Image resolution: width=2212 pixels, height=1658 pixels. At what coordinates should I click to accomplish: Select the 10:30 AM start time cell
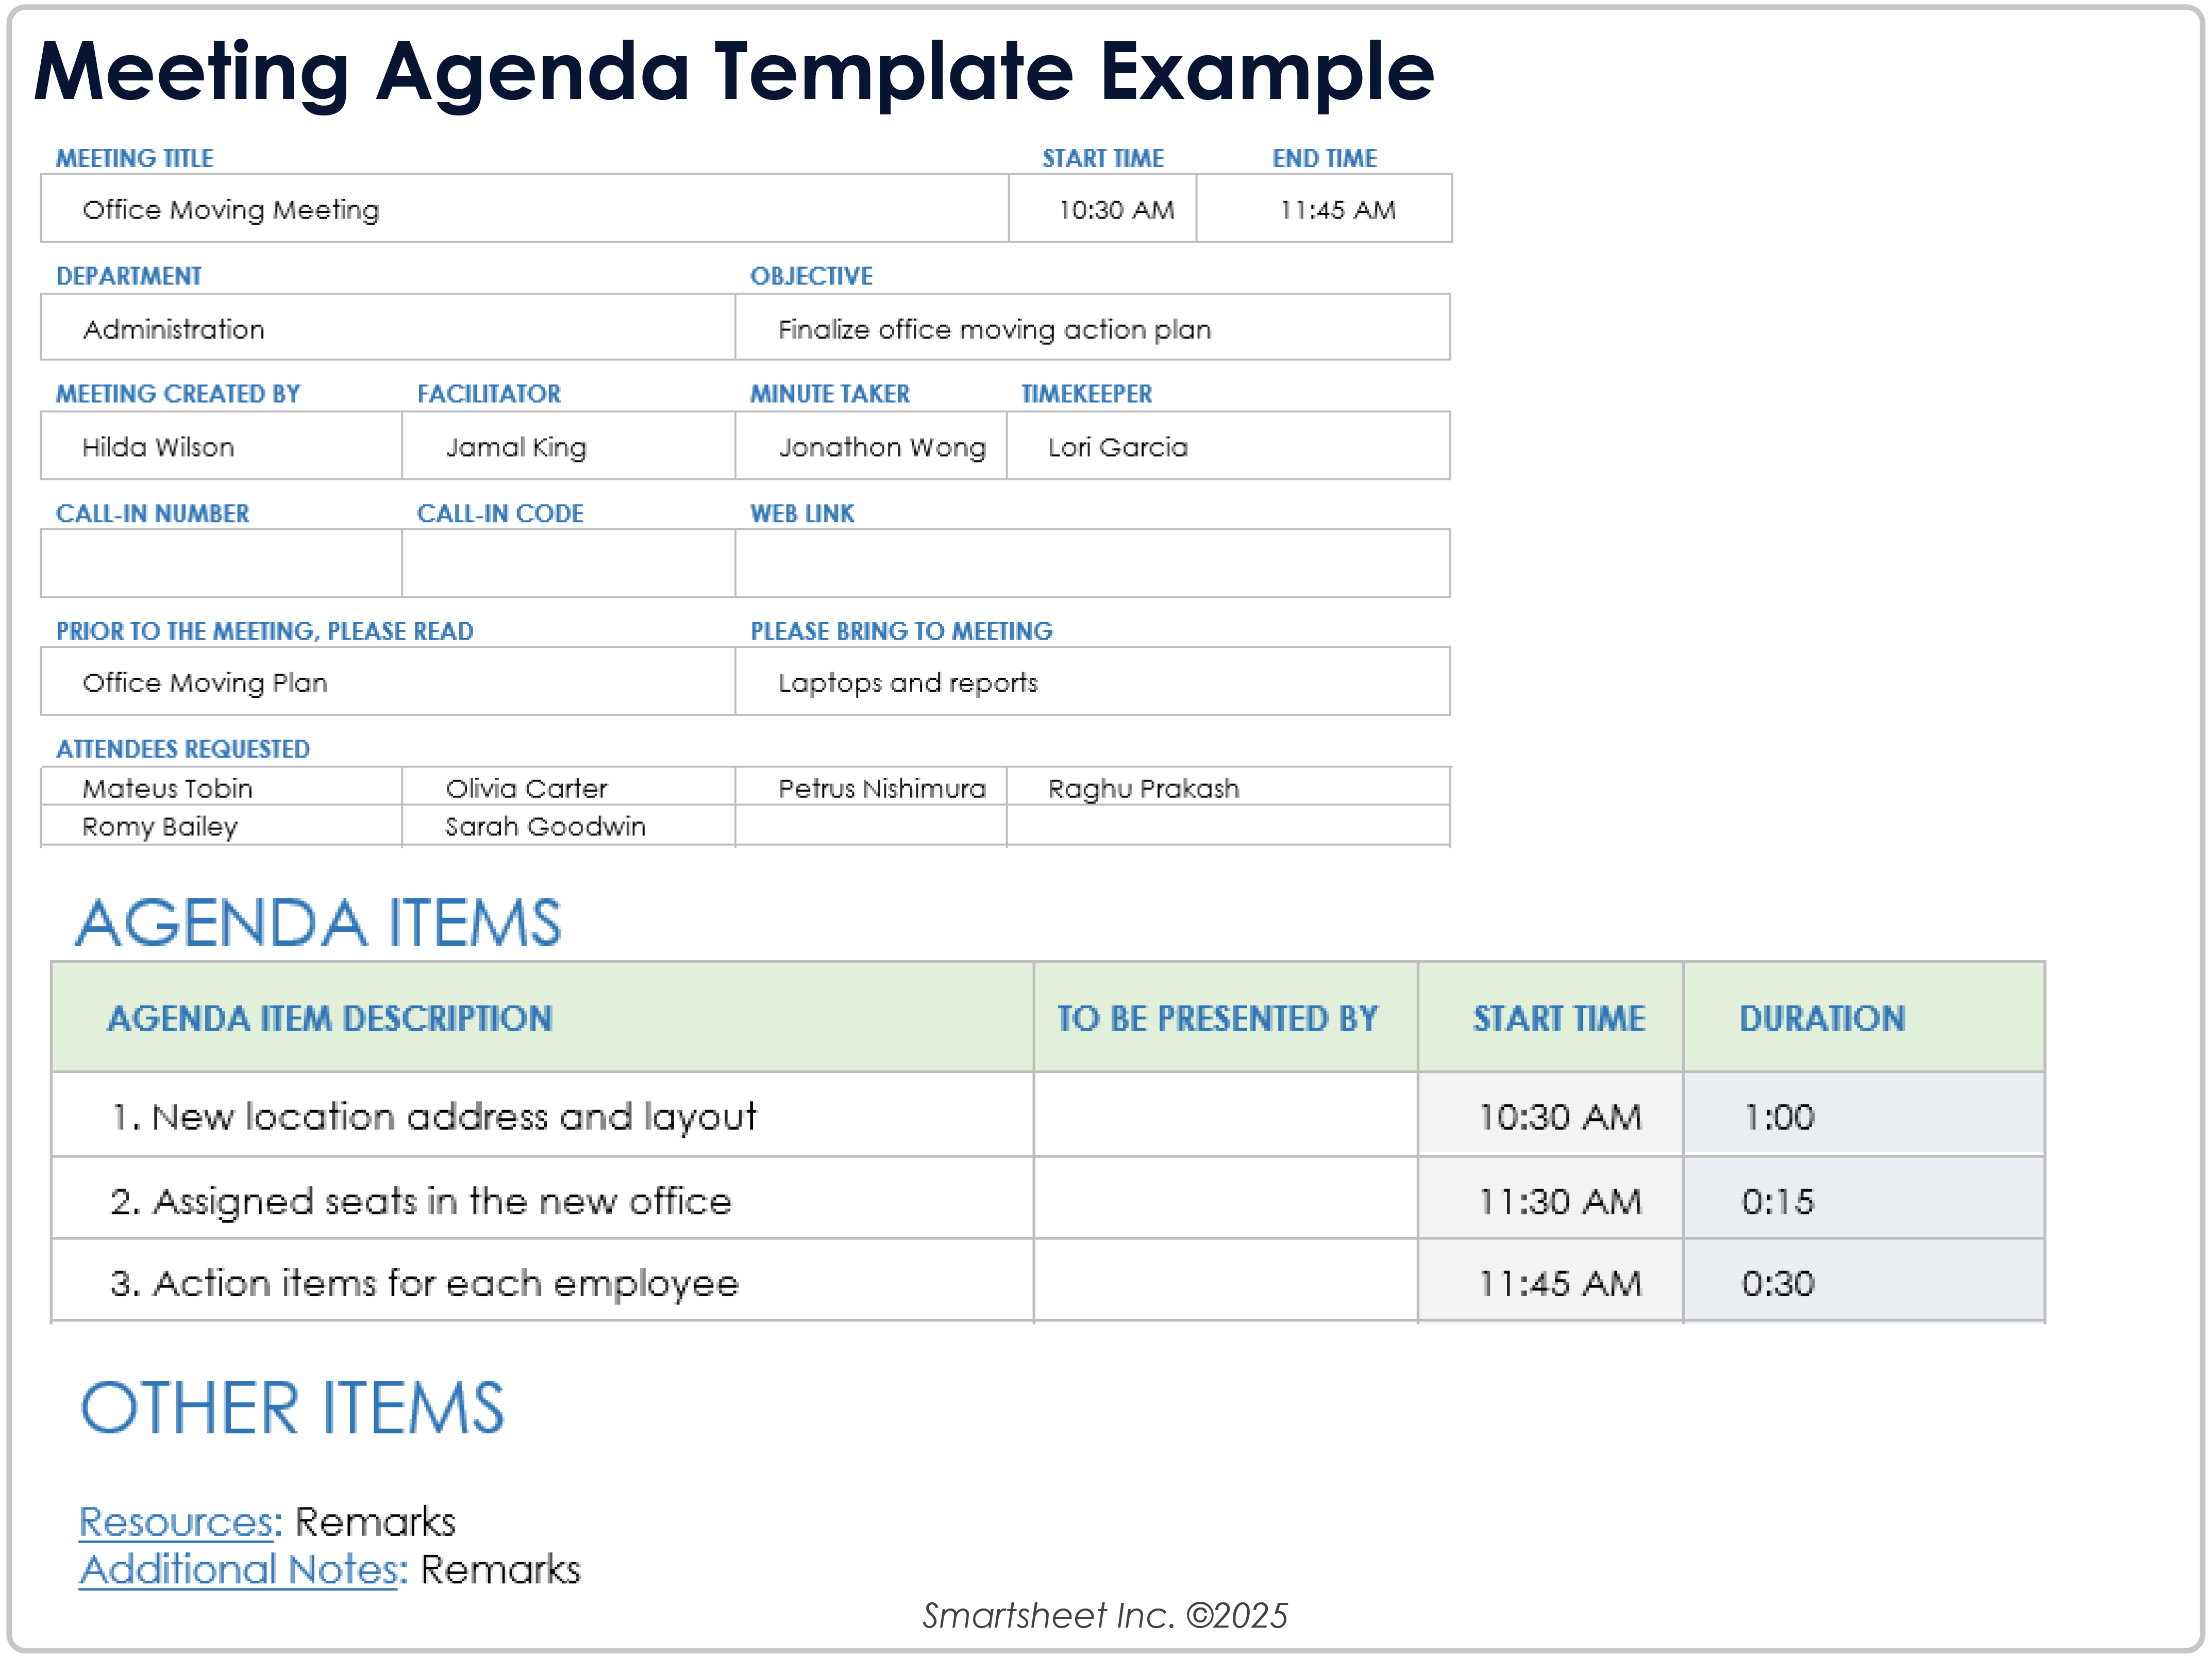[x=1102, y=209]
